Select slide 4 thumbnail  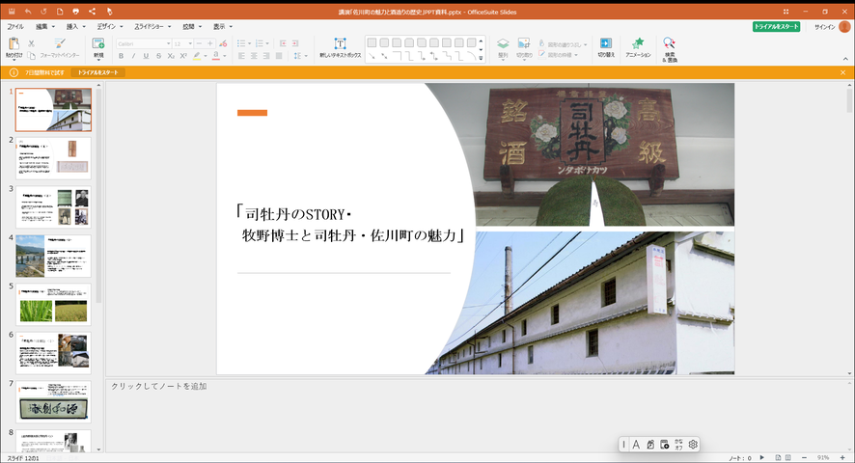click(53, 256)
